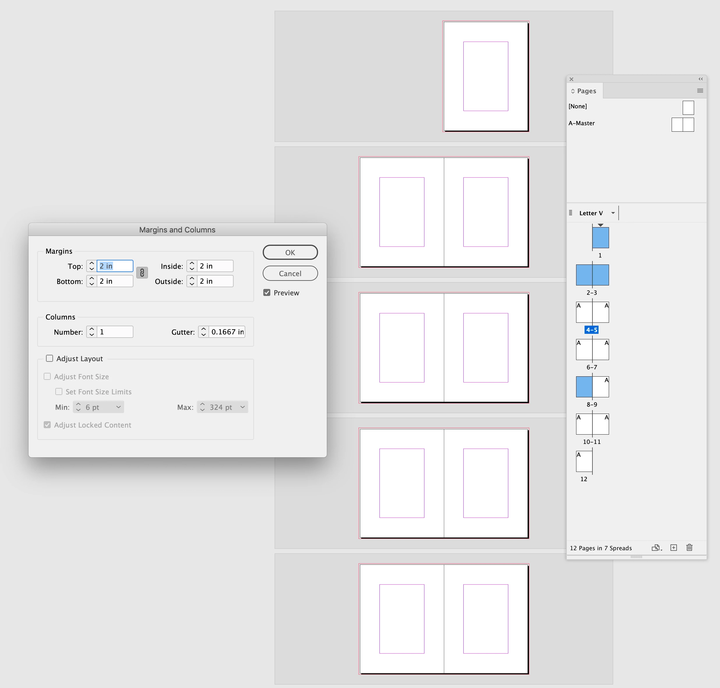Open the Letter V page size dropdown
The height and width of the screenshot is (688, 720).
click(613, 213)
